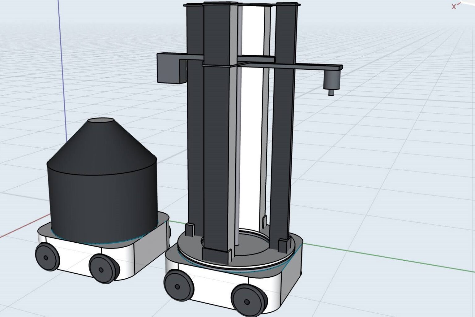Image resolution: width=475 pixels, height=317 pixels.
Task: Select the front-left wheel of the tall robot
Action: (x=178, y=285)
